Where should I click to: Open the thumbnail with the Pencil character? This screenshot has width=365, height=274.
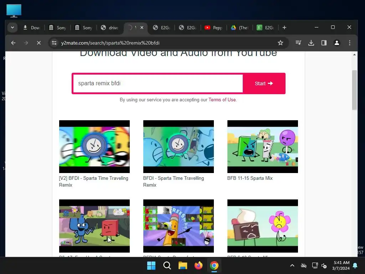[179, 226]
